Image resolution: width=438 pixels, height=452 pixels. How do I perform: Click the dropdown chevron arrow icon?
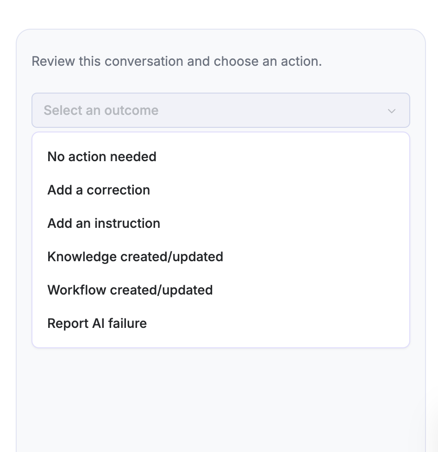pos(392,111)
